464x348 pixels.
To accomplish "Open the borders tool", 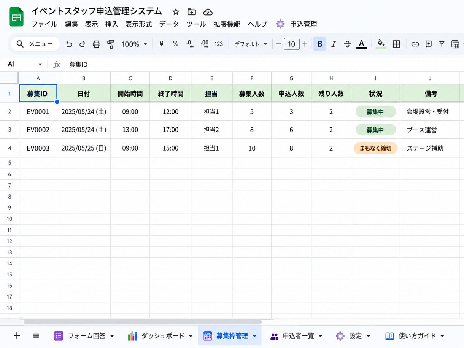I will coord(396,44).
